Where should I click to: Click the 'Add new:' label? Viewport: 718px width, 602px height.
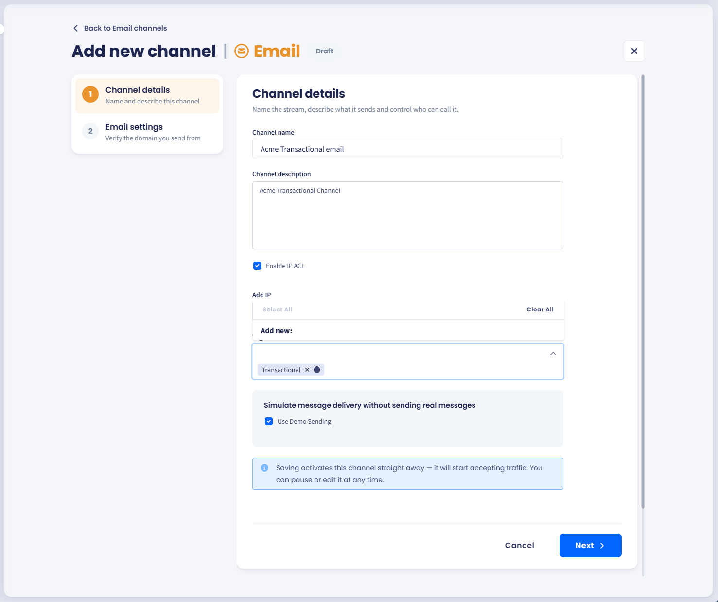coord(276,331)
